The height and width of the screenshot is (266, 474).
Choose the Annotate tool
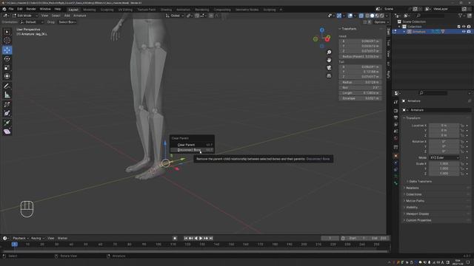(7, 86)
